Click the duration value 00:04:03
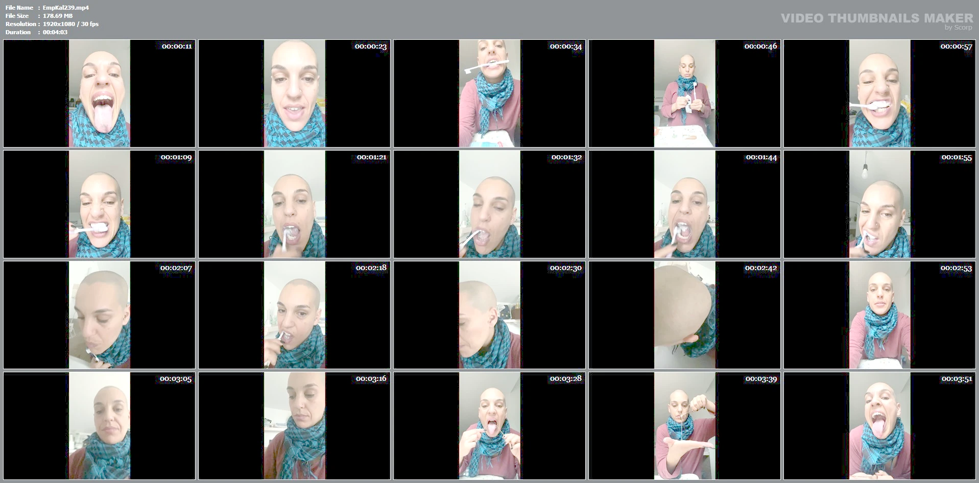 55,32
